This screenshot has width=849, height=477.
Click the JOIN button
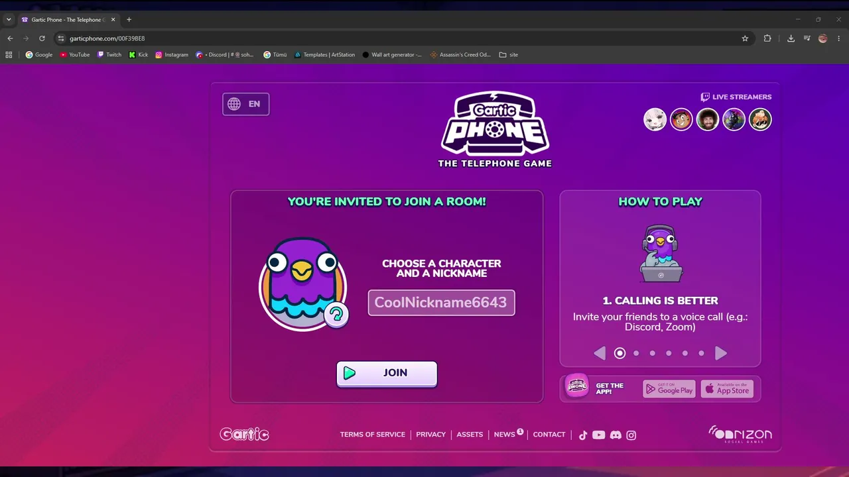click(x=387, y=373)
